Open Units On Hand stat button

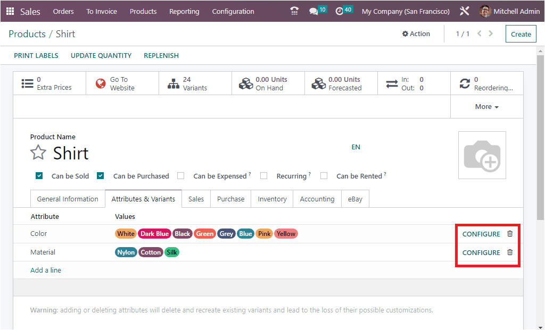(x=268, y=83)
